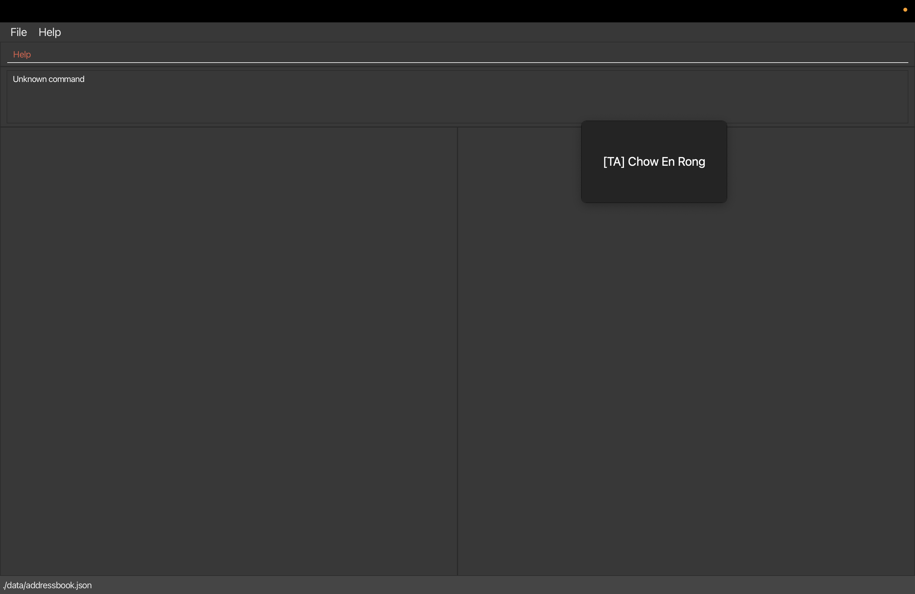This screenshot has height=594, width=915.
Task: Open the Help menu in menu bar
Action: pyautogui.click(x=50, y=32)
